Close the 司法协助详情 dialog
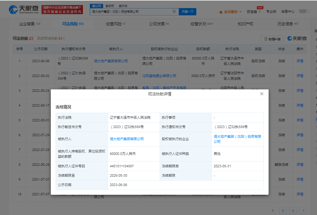Image resolution: width=317 pixels, height=215 pixels. 262,94
